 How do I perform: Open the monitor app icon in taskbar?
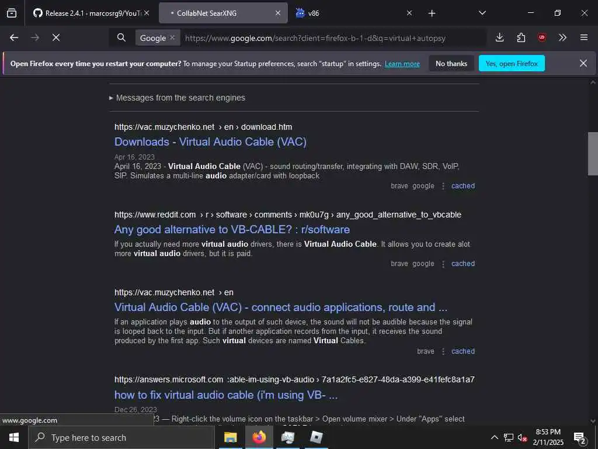287,437
